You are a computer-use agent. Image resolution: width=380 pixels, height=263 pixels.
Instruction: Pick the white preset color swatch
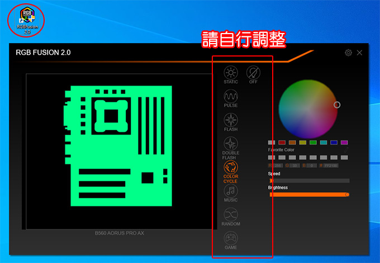[x=272, y=143]
